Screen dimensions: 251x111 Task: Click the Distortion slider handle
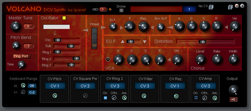tap(202, 42)
